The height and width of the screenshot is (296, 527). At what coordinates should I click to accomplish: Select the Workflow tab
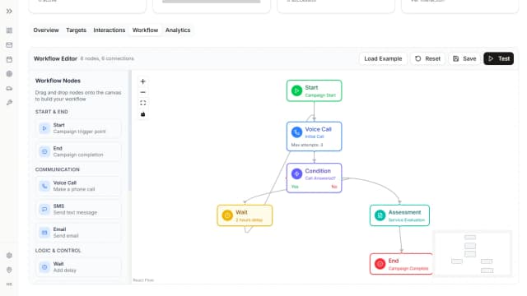tap(145, 30)
